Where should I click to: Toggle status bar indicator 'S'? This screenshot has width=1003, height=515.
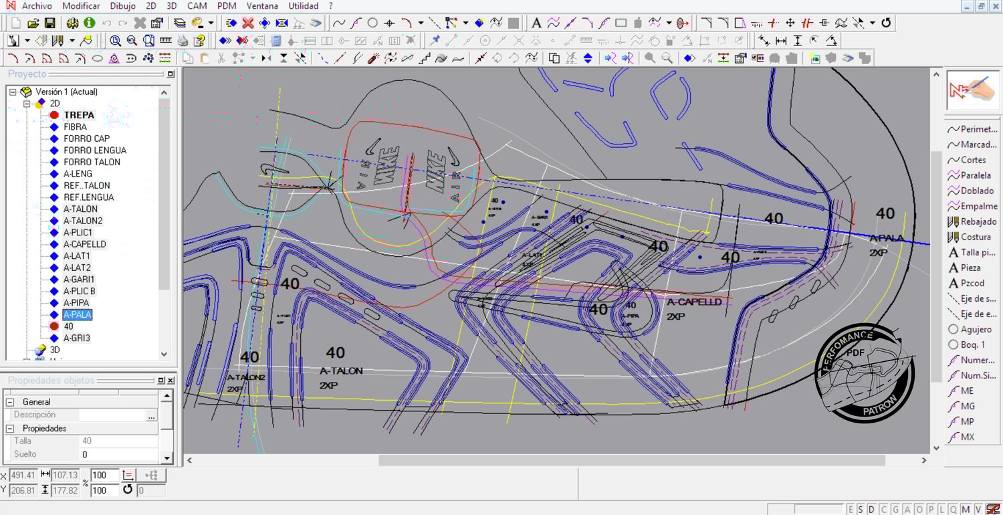[861, 510]
